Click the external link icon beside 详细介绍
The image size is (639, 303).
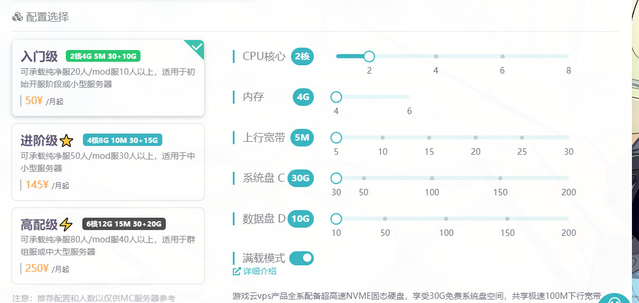236,271
